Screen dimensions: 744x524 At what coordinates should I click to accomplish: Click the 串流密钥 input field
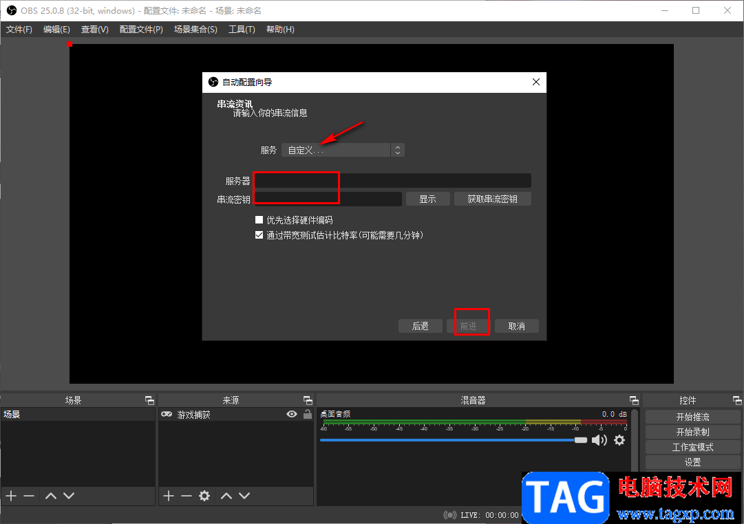[x=328, y=199]
